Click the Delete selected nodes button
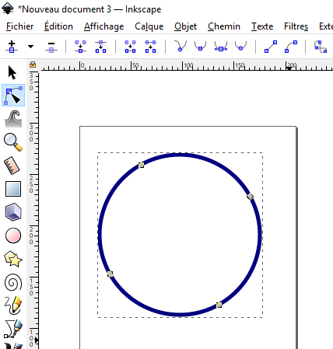 [51, 47]
